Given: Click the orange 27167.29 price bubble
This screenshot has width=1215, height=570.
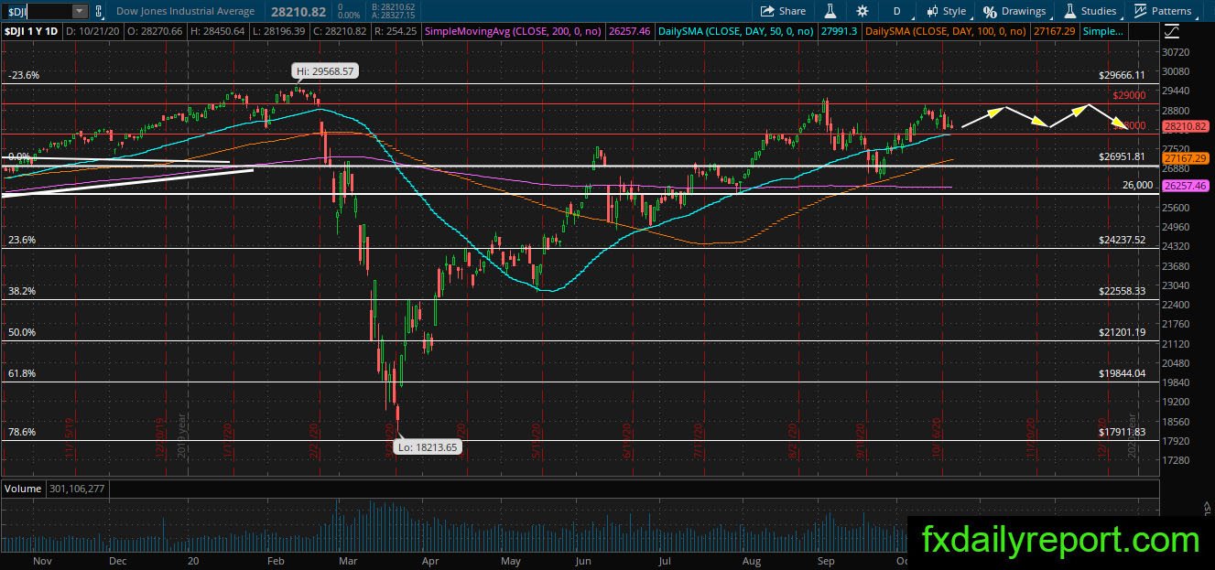Looking at the screenshot, I should pos(1177,158).
